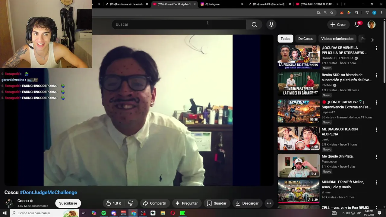Click the Coscu channel avatar
Screen dimensions: 386x217
coord(10,203)
